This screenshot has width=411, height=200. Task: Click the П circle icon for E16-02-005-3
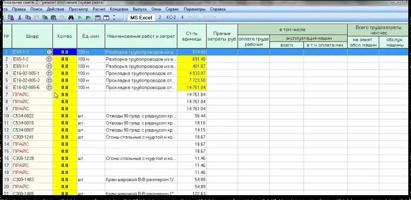pyautogui.click(x=49, y=81)
